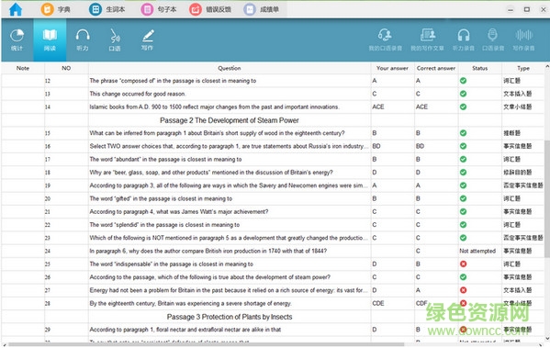Click the scroll-down arrow of the table
This screenshot has height=348, width=550.
547,338
